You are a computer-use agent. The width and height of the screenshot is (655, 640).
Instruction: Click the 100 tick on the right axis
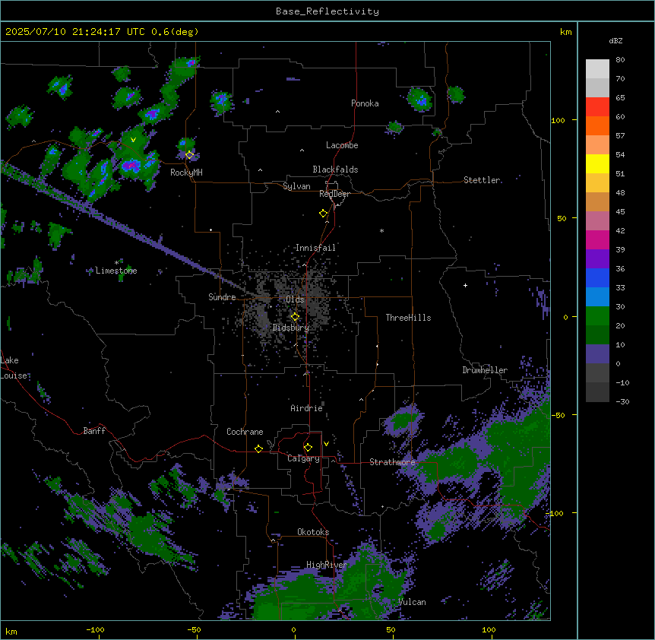pyautogui.click(x=558, y=120)
